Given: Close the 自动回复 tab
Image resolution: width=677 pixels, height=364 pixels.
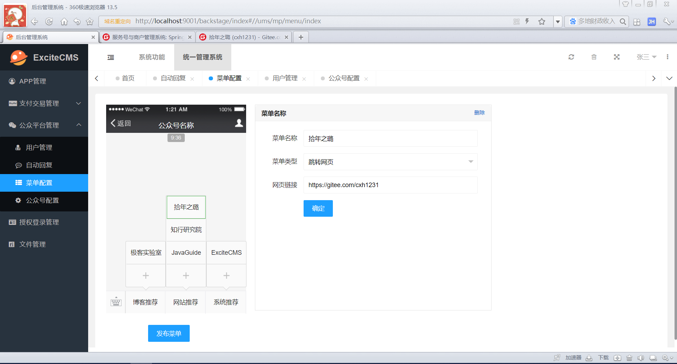Looking at the screenshot, I should 192,79.
